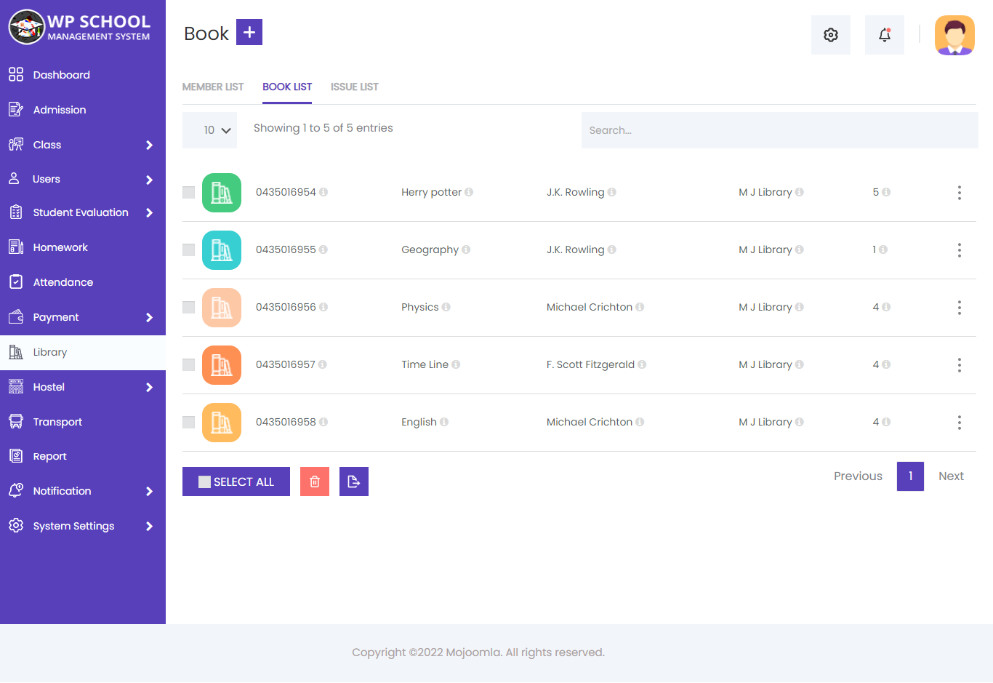The width and height of the screenshot is (993, 683).
Task: Click the orange book icon for Time Line
Action: click(x=222, y=365)
